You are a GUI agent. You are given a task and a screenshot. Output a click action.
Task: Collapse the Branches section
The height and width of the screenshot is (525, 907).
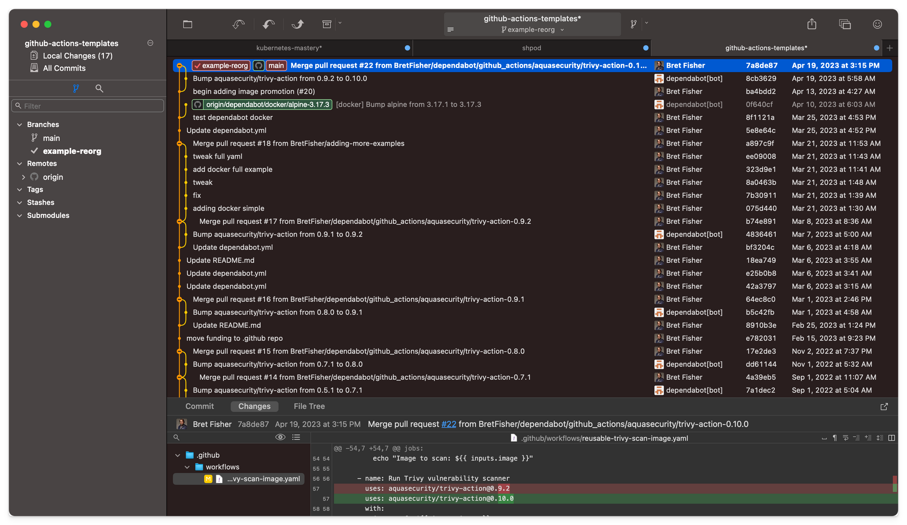point(20,124)
